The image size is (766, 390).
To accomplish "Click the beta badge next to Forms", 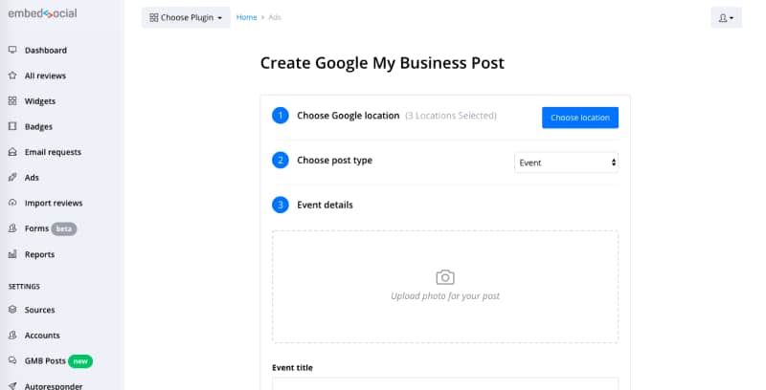I will coord(64,228).
